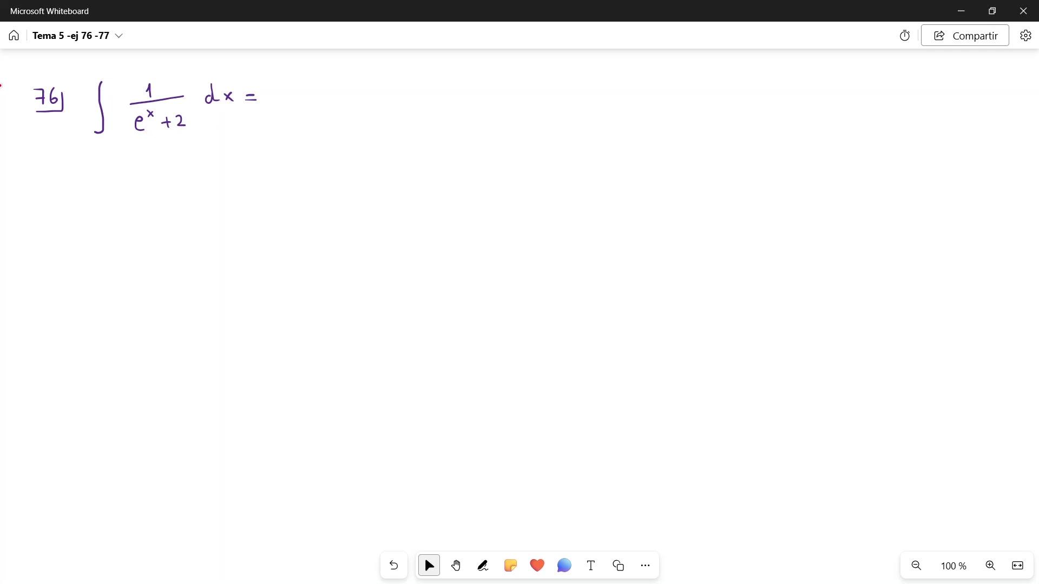Image resolution: width=1039 pixels, height=584 pixels.
Task: Choose the Select pointer tool
Action: tap(429, 566)
